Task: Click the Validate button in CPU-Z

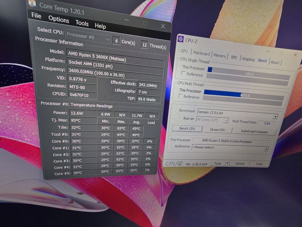Action: tap(240, 164)
